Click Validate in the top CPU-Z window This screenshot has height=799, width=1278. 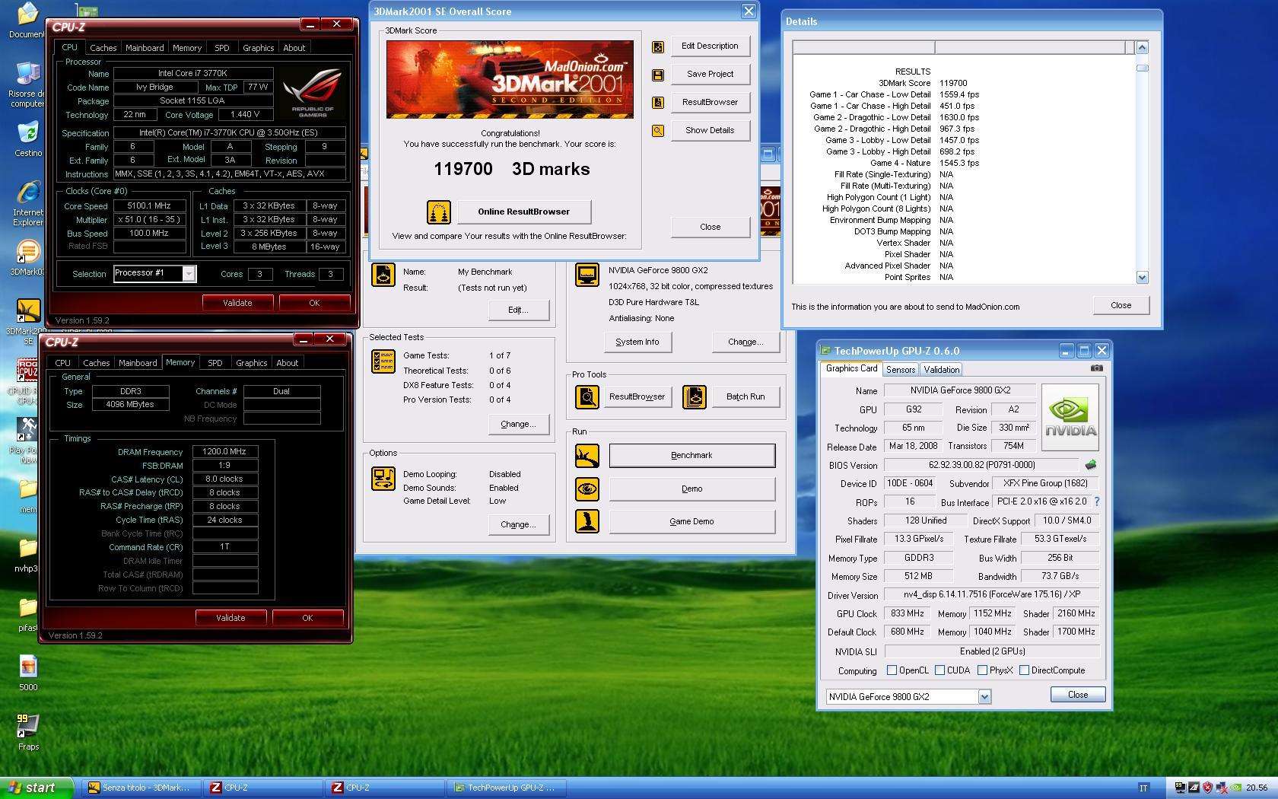[x=237, y=303]
